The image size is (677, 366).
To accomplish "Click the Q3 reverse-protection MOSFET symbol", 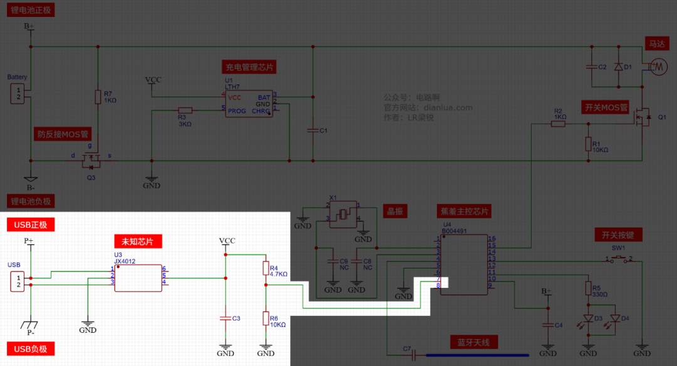I will click(91, 160).
